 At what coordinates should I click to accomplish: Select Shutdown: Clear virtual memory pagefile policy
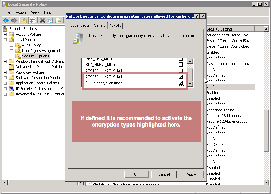click(x=126, y=184)
